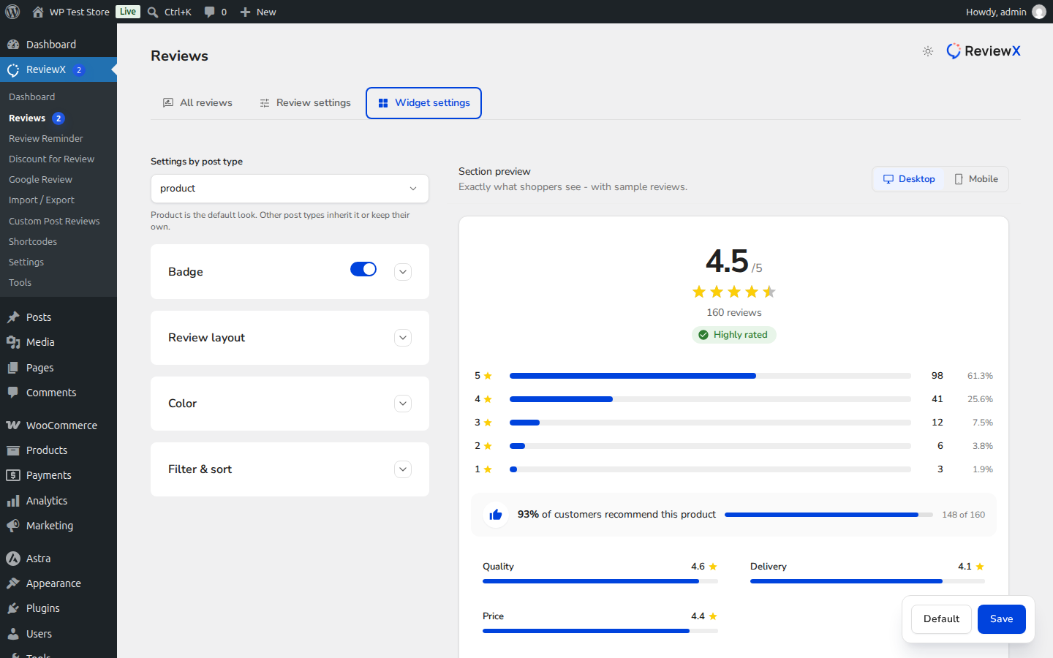Open Marketing from the sidebar

pyautogui.click(x=58, y=526)
